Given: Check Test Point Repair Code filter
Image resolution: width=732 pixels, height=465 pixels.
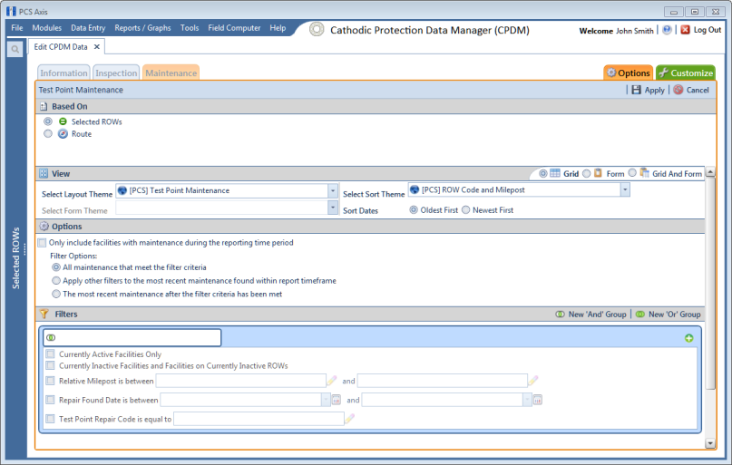Looking at the screenshot, I should tap(51, 419).
